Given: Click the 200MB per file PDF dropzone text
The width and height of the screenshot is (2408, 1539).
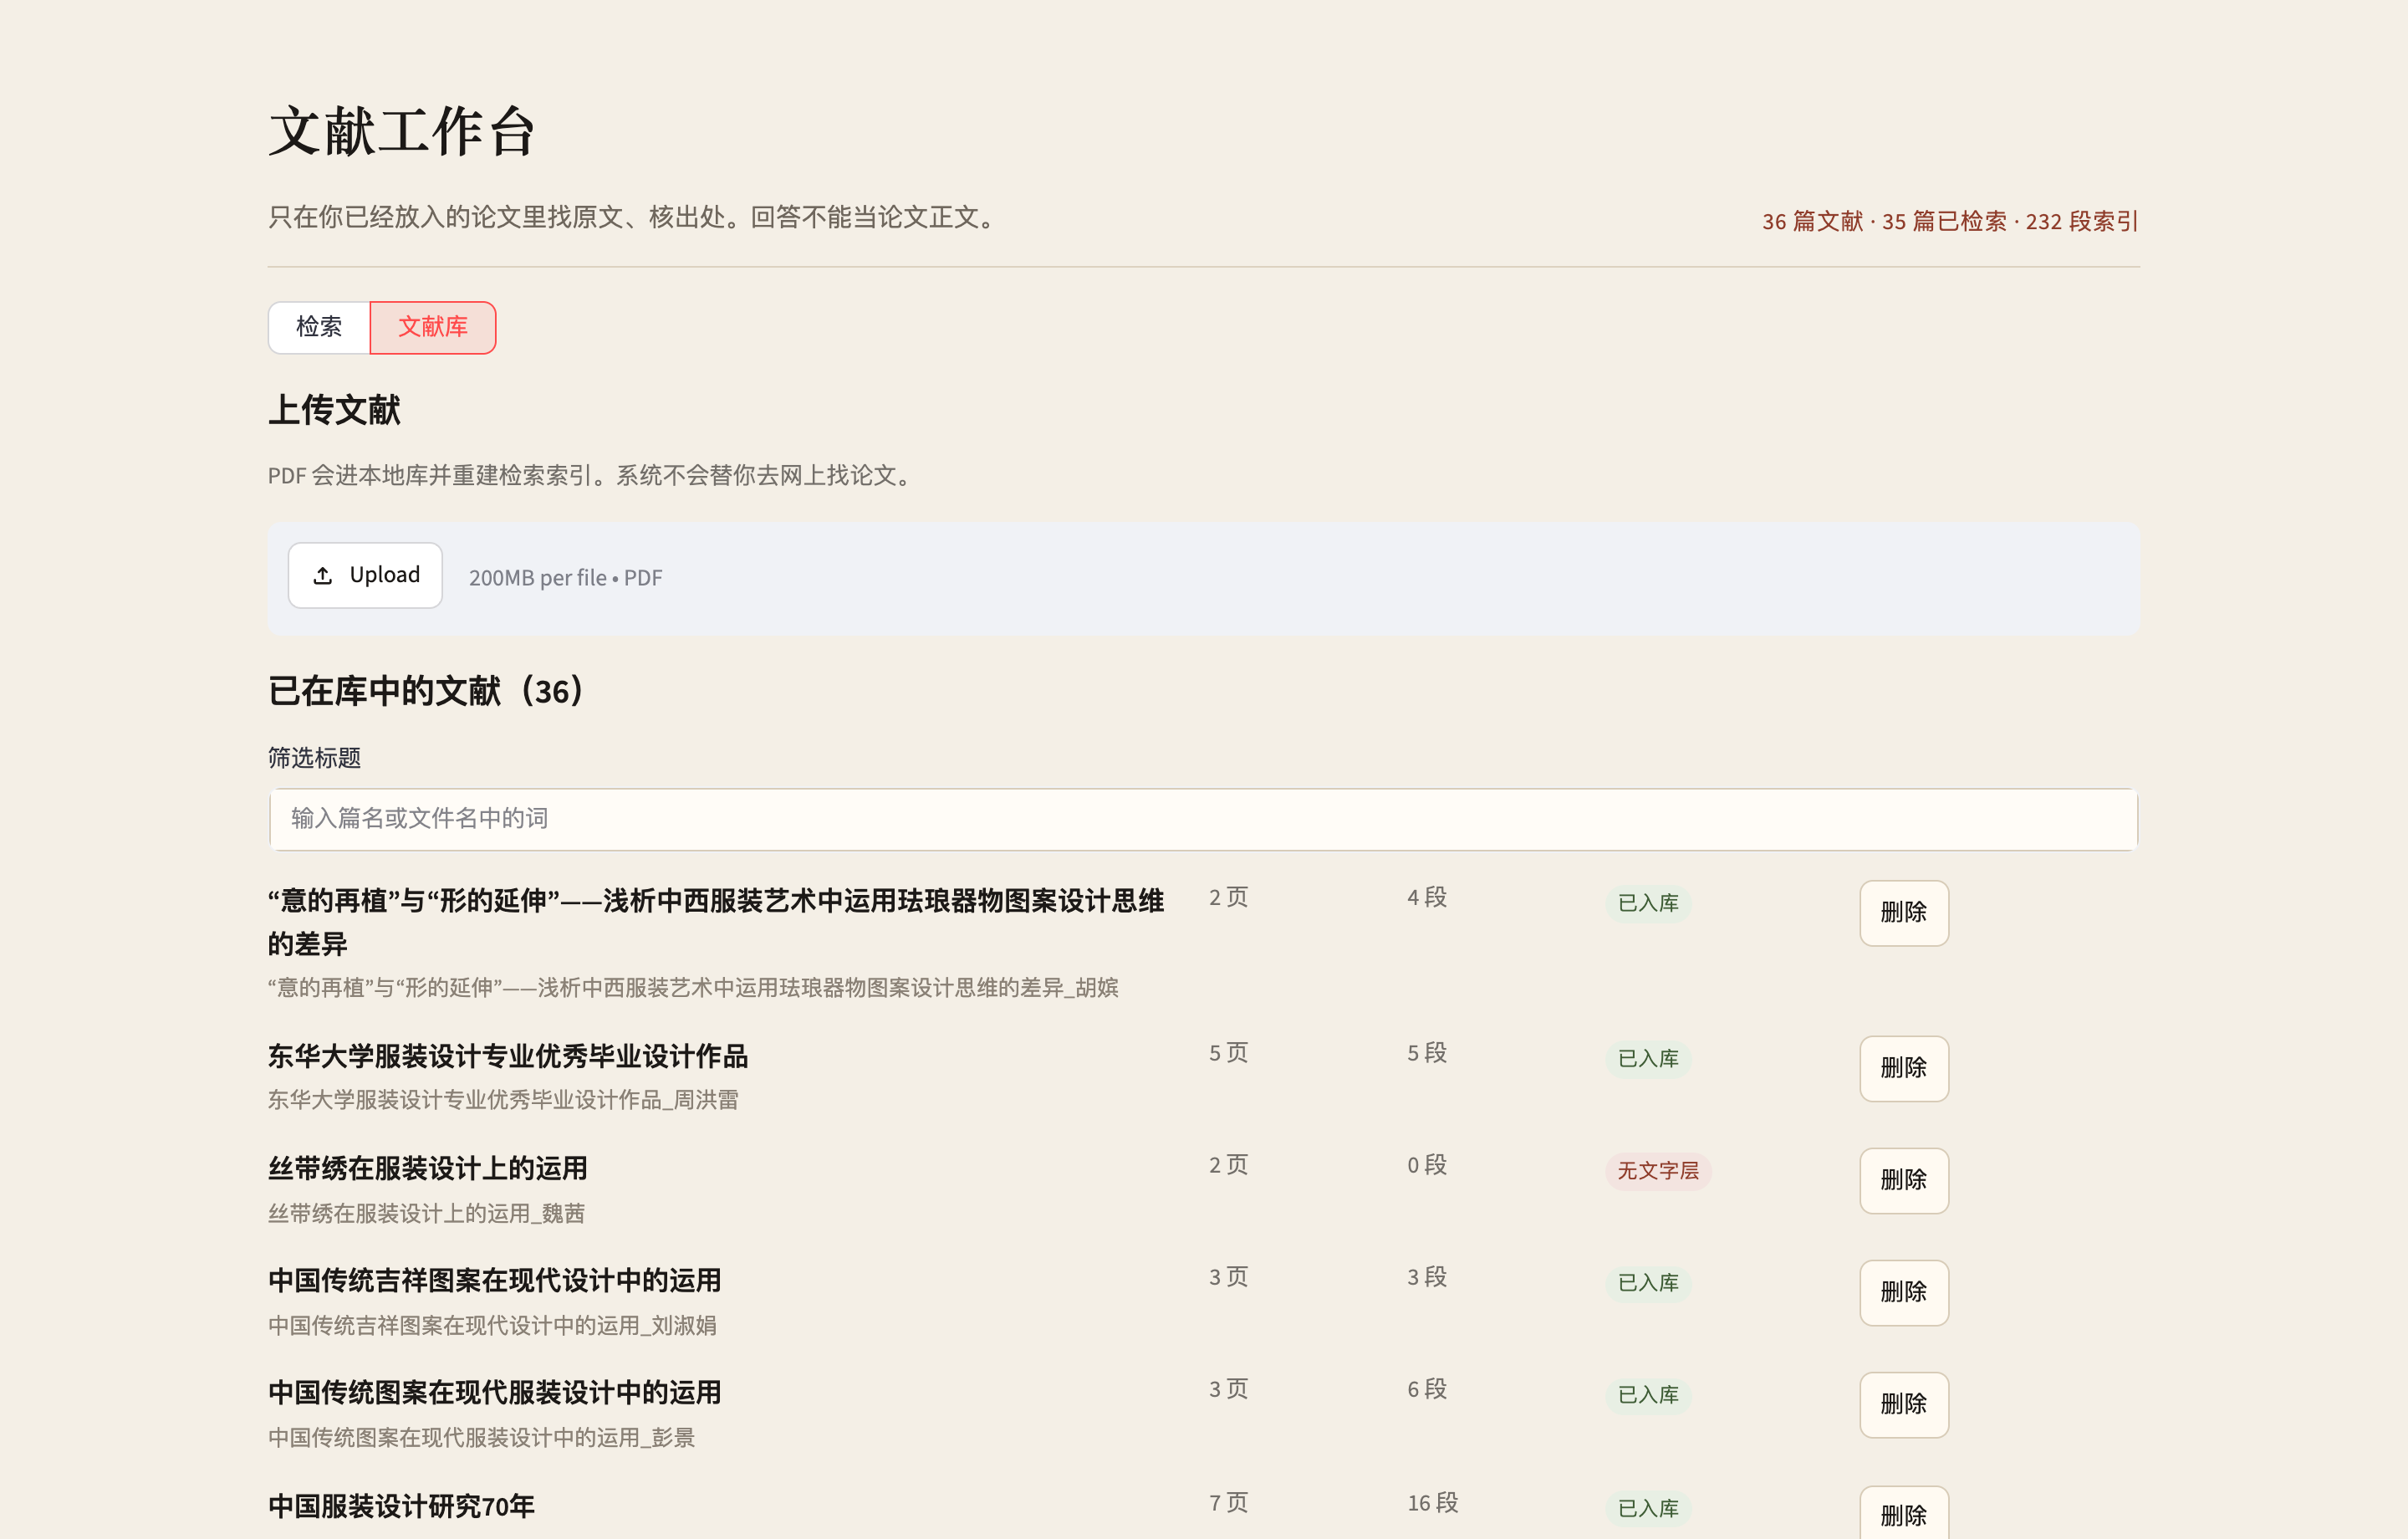Looking at the screenshot, I should coord(565,578).
